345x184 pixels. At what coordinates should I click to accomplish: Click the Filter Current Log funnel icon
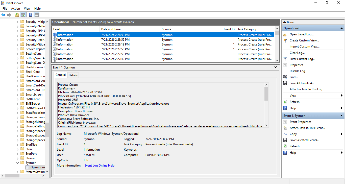click(x=285, y=59)
